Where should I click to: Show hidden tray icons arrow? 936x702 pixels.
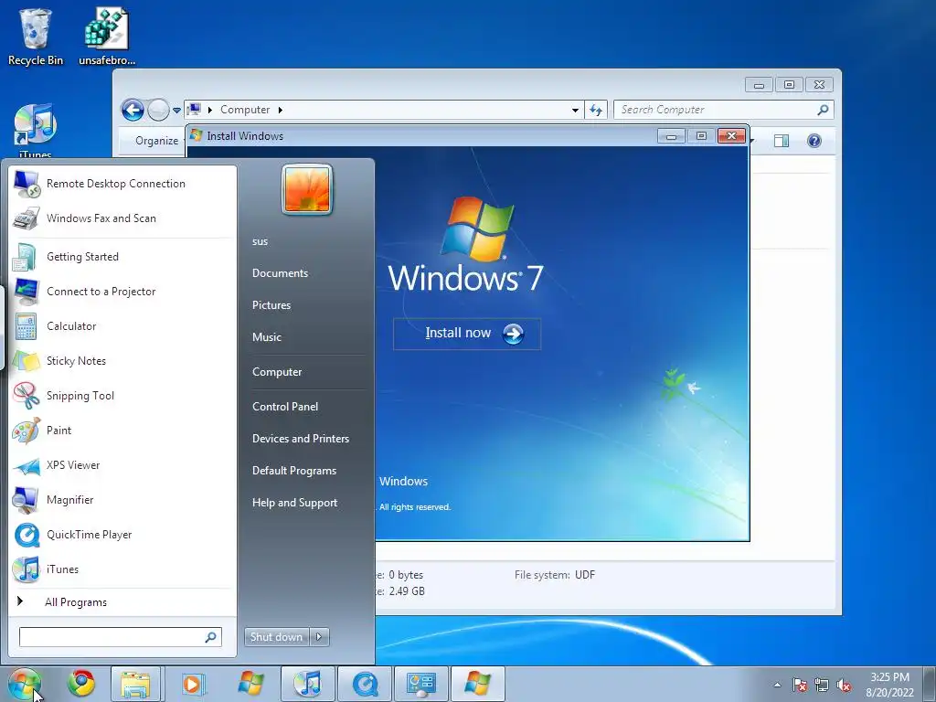[777, 685]
